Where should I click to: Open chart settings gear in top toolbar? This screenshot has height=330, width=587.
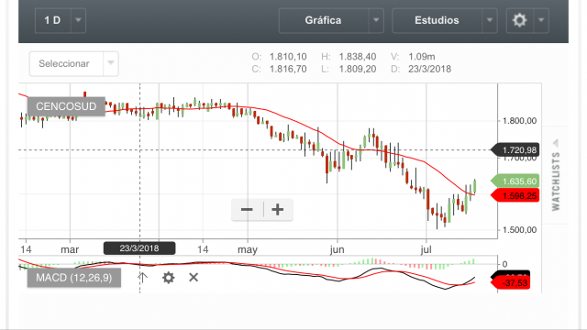coord(520,20)
